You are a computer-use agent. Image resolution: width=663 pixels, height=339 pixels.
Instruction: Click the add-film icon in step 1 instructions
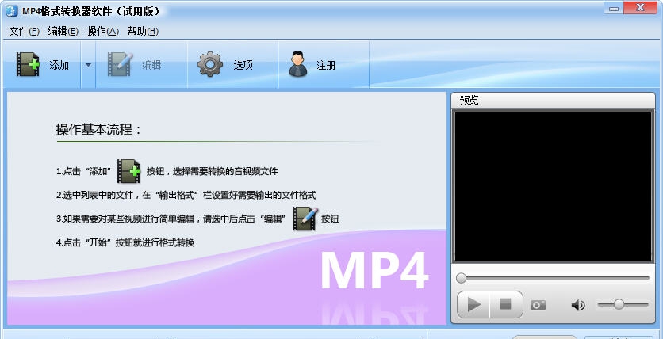click(129, 171)
